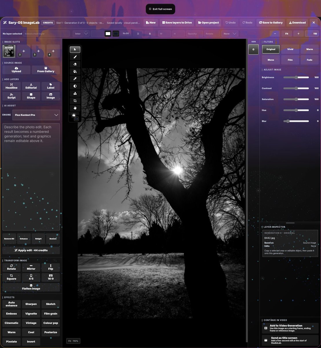This screenshot has height=348, width=321.
Task: Click Apply edit 44 credits
Action: pyautogui.click(x=31, y=250)
